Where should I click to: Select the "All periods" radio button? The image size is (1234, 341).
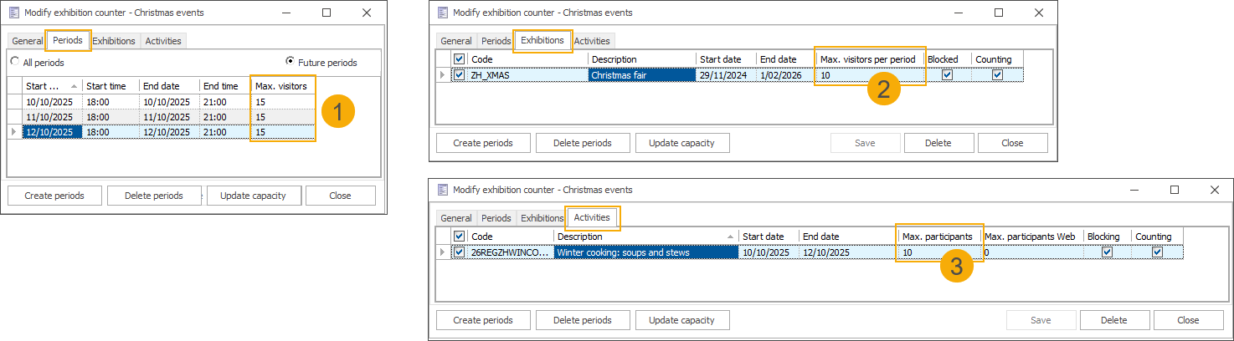pos(15,62)
